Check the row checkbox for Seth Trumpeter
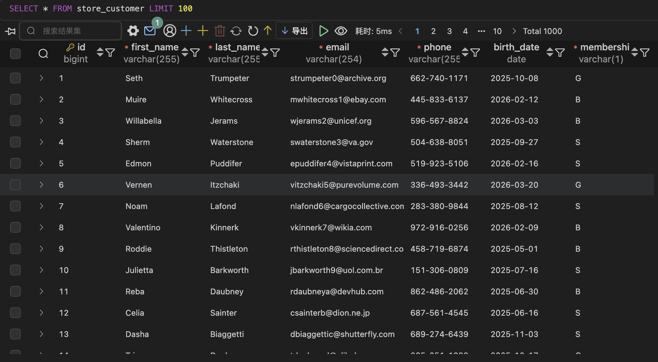 pyautogui.click(x=15, y=78)
